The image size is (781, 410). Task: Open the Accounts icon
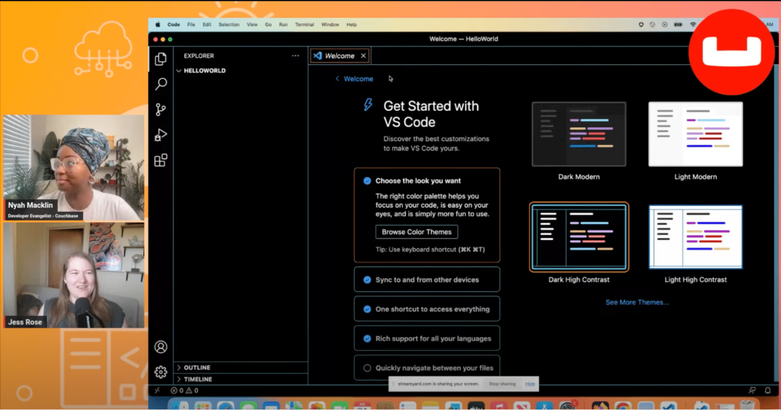point(161,347)
